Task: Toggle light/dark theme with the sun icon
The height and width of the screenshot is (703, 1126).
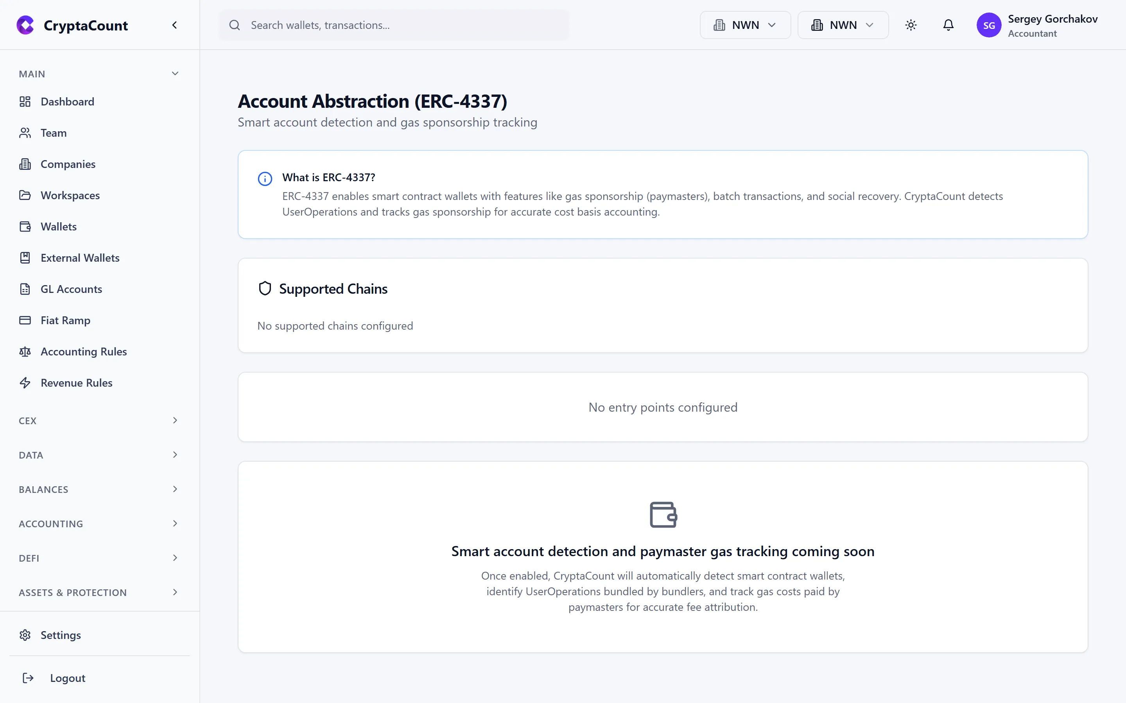Action: click(x=911, y=25)
